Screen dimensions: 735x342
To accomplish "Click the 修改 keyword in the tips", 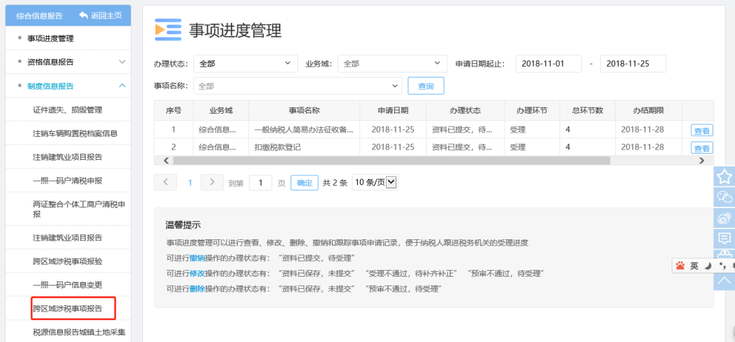I will (197, 273).
